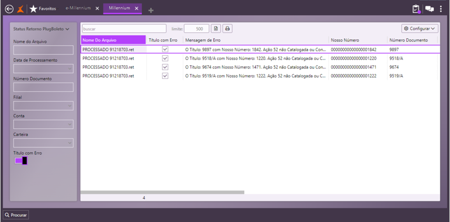Toggle error checkbox for title 9518/A row

click(165, 58)
